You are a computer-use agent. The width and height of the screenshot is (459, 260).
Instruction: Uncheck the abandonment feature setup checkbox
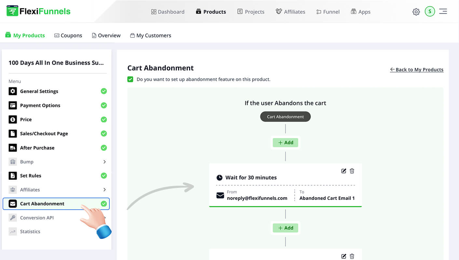point(130,79)
